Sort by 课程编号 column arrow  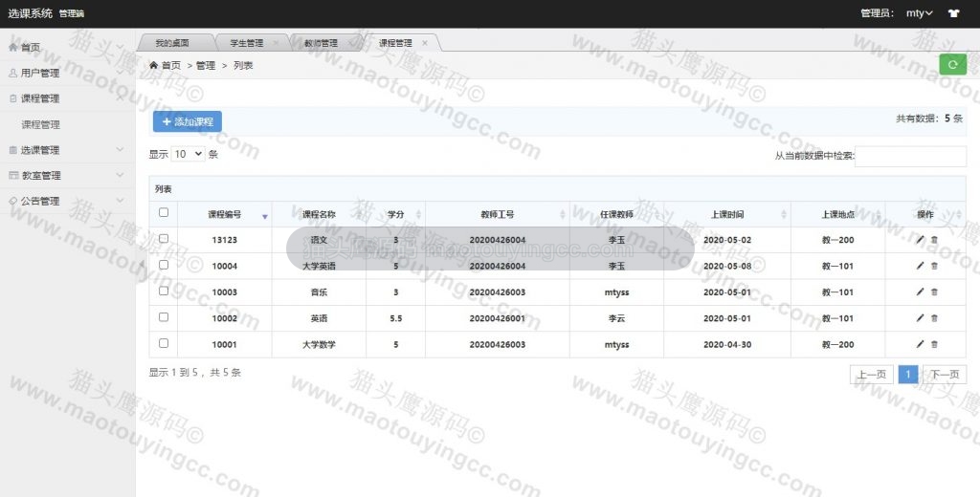point(265,216)
